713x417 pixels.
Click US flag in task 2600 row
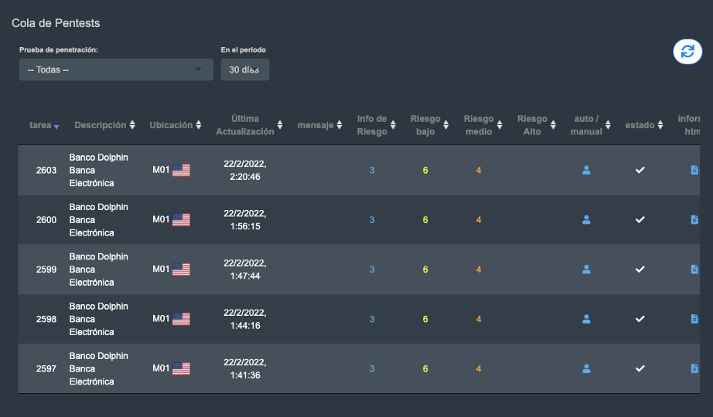click(x=181, y=219)
